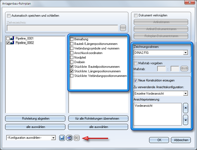Select 'Vorderansicht' in Ansichtspriorisierung list
The height and width of the screenshot is (150, 197).
143,106
